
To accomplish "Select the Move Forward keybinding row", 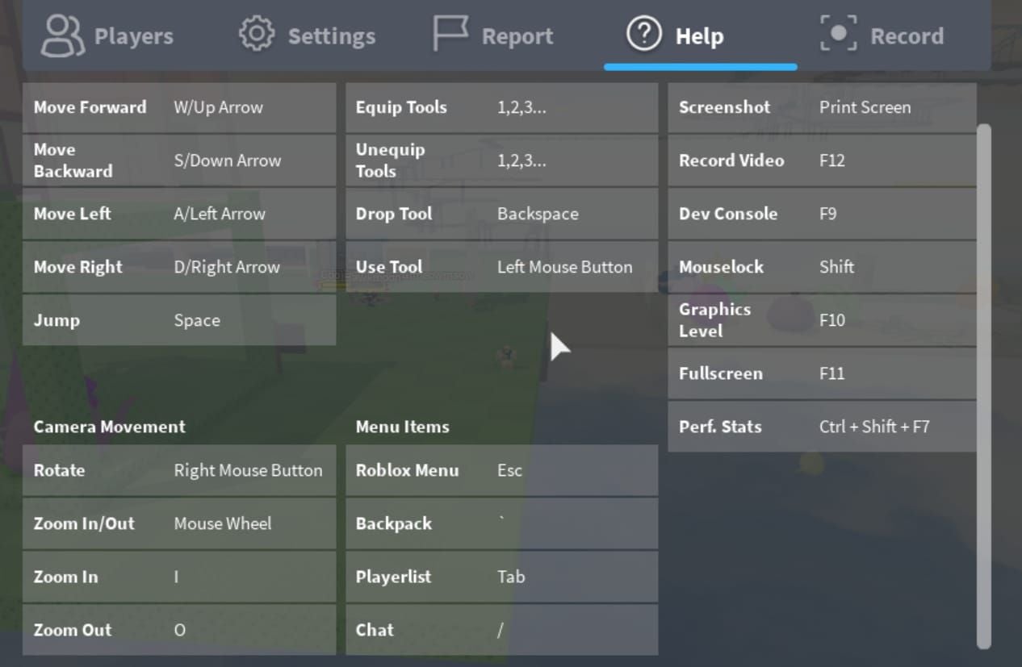I will 178,107.
